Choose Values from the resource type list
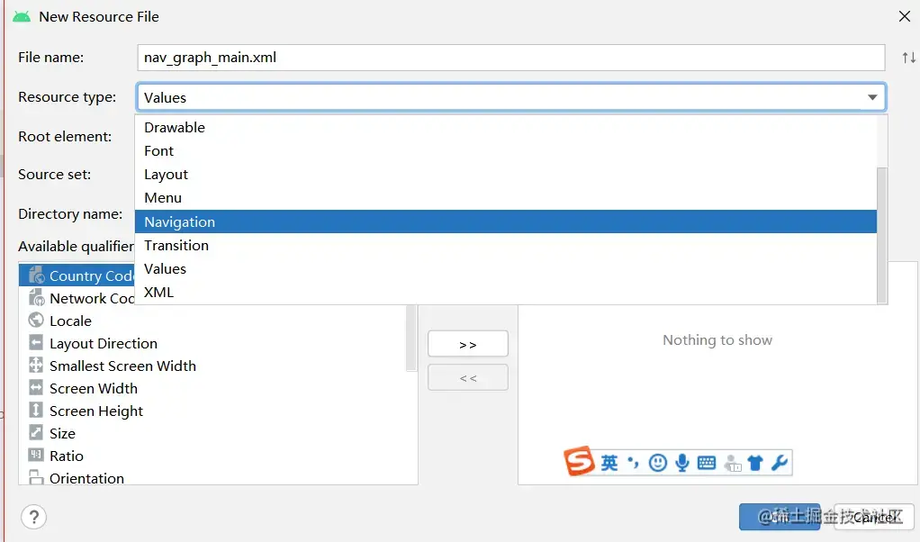Screen dimensions: 920x542 pos(505,268)
